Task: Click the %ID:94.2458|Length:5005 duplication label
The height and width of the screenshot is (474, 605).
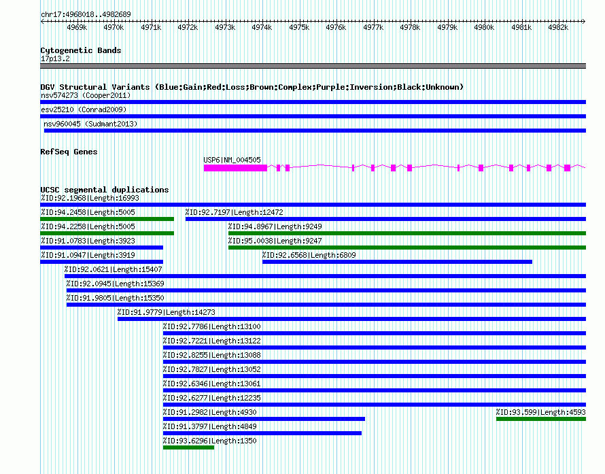Action: point(88,212)
